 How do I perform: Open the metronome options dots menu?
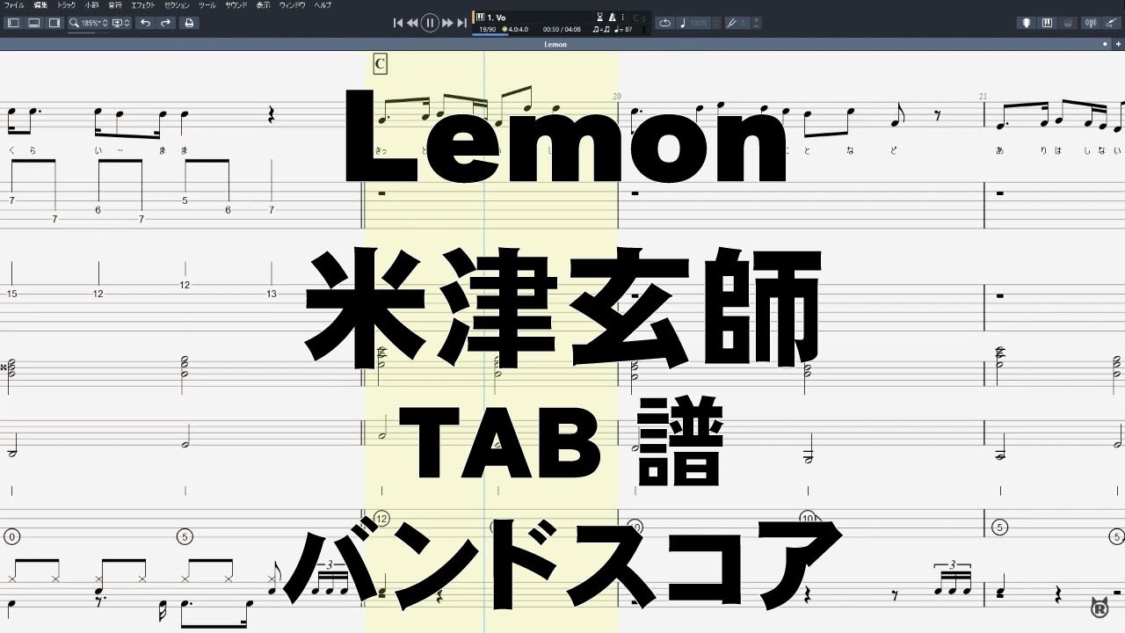[x=621, y=17]
